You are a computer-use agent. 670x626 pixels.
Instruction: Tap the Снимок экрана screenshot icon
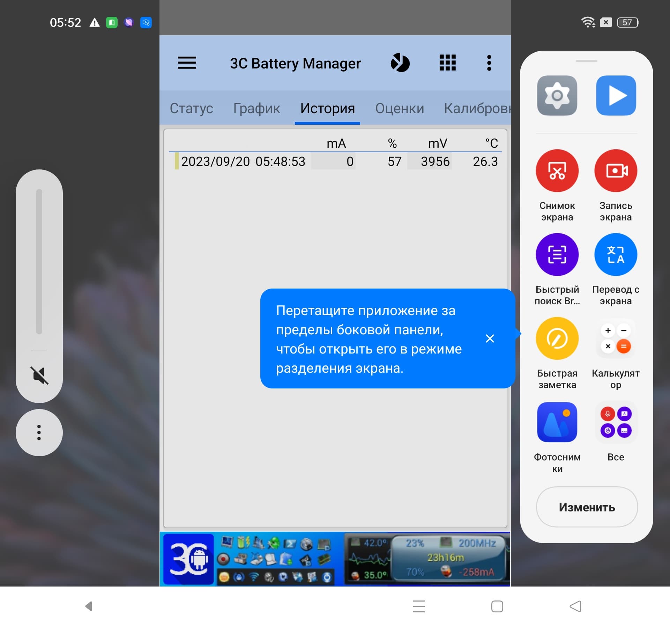tap(557, 171)
